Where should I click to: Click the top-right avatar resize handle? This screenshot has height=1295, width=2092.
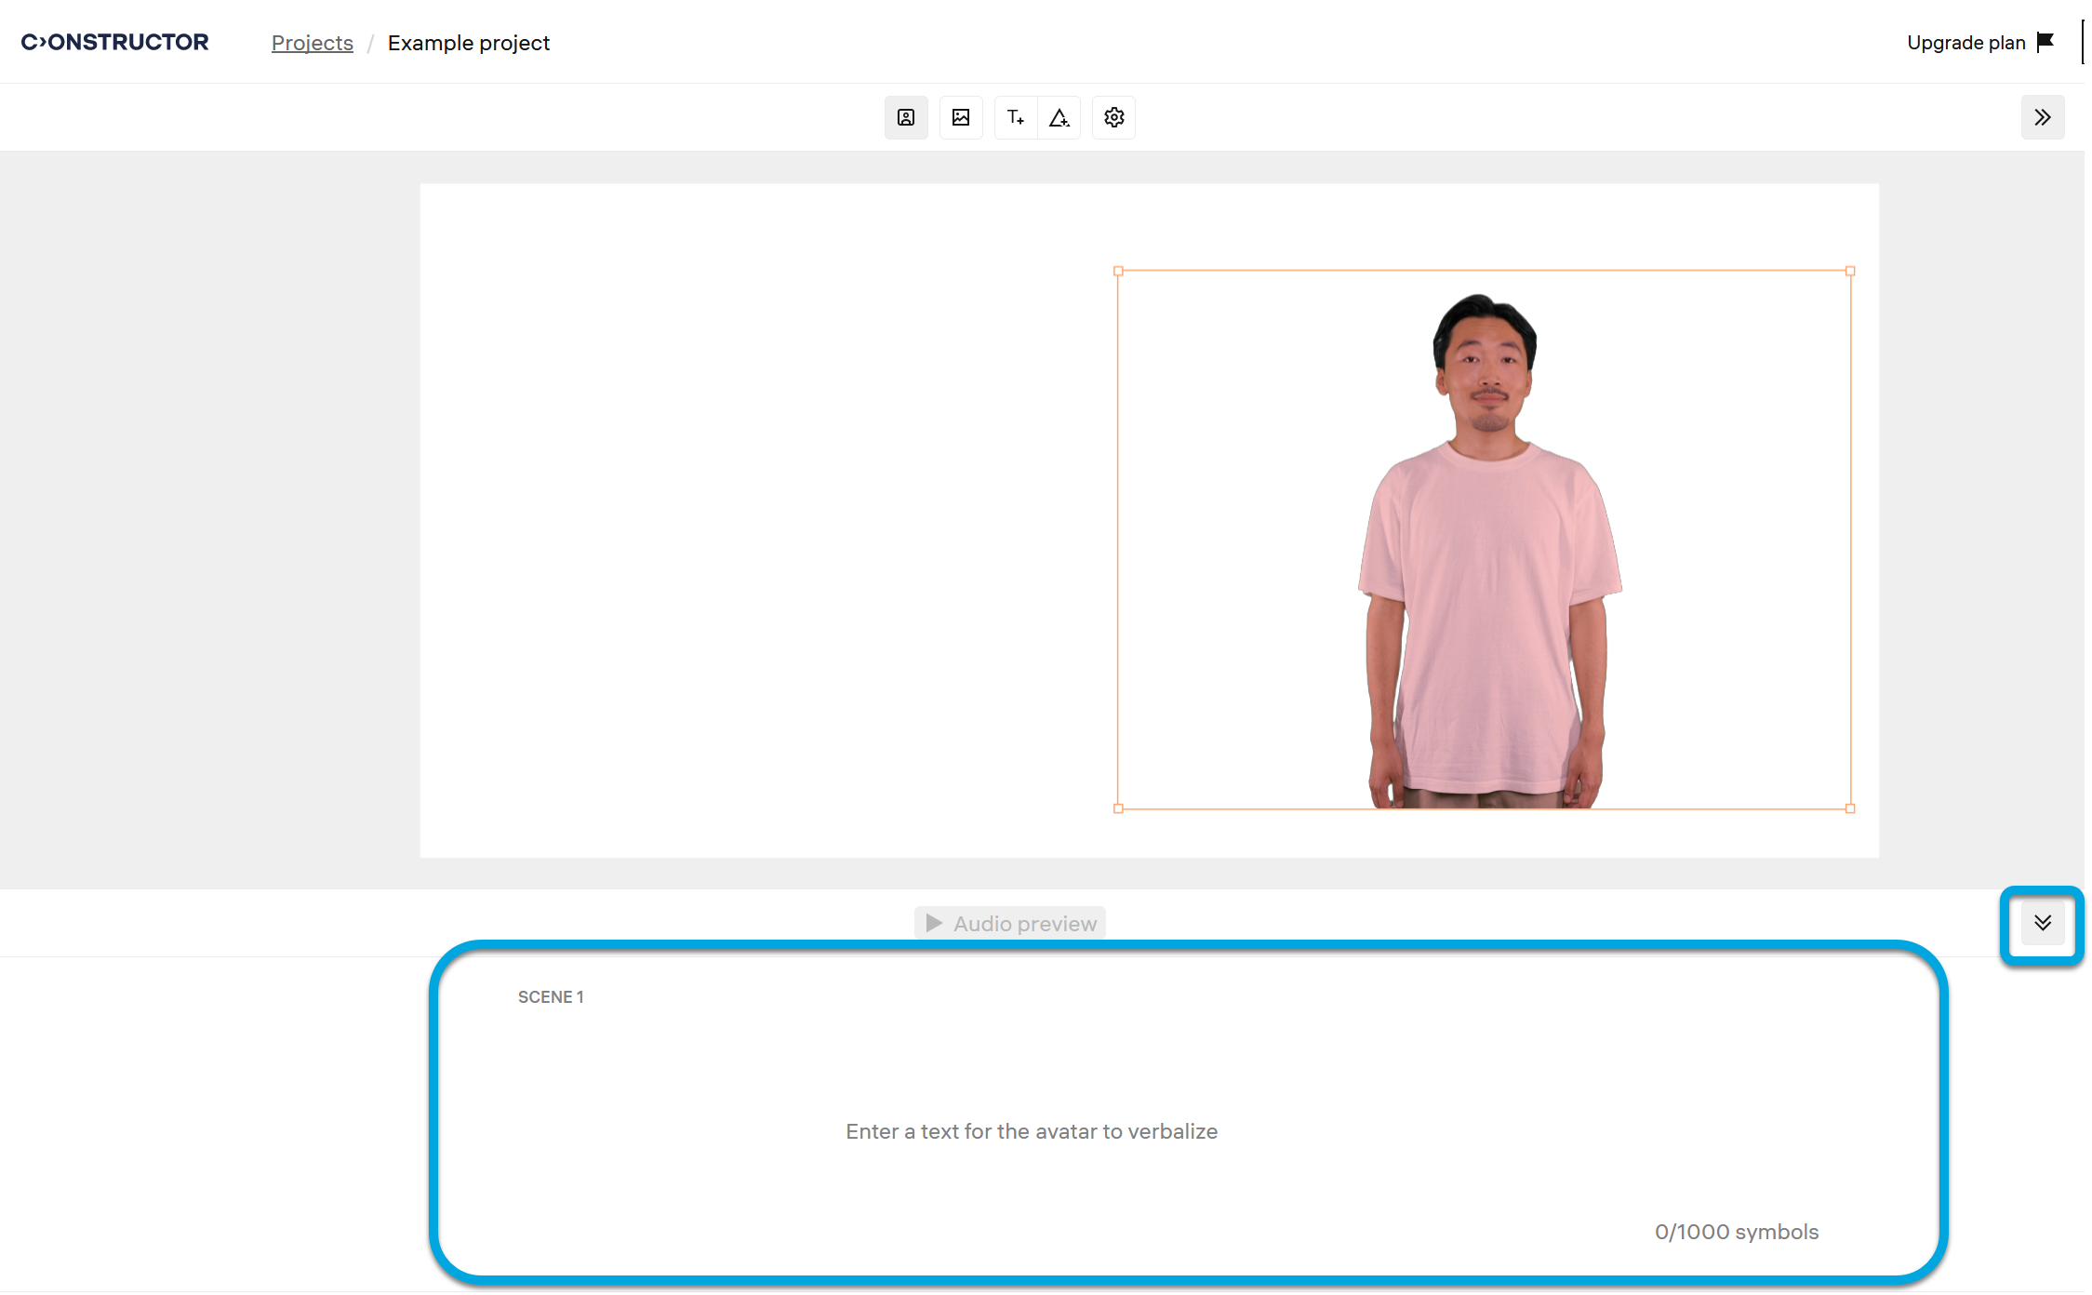(1849, 272)
